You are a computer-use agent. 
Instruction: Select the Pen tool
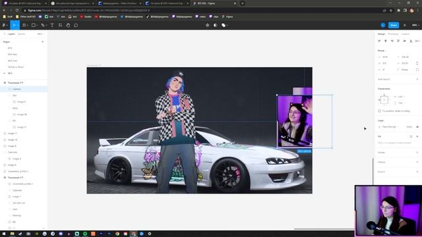(x=43, y=25)
